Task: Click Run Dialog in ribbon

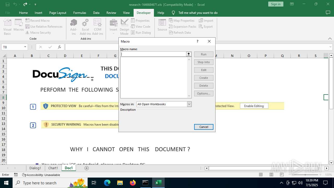Action: click(141, 32)
